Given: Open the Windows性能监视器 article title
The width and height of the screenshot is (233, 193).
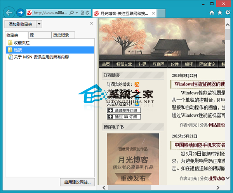Looking at the screenshot, I should [x=200, y=84].
